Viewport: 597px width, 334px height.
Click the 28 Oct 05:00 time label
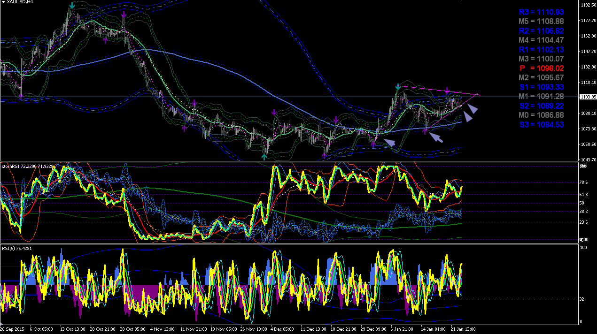(132, 329)
